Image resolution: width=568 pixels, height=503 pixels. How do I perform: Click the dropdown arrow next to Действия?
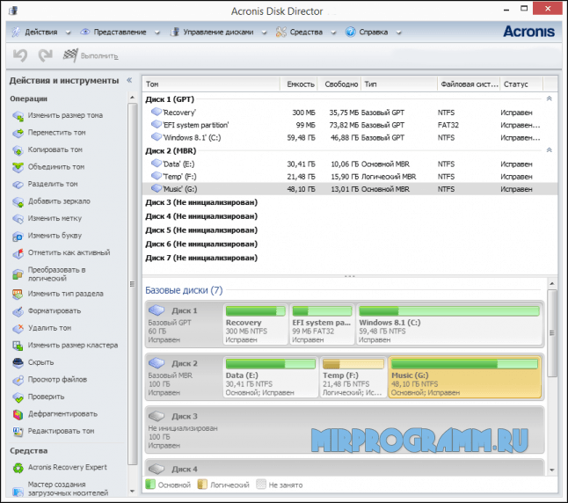pos(68,33)
